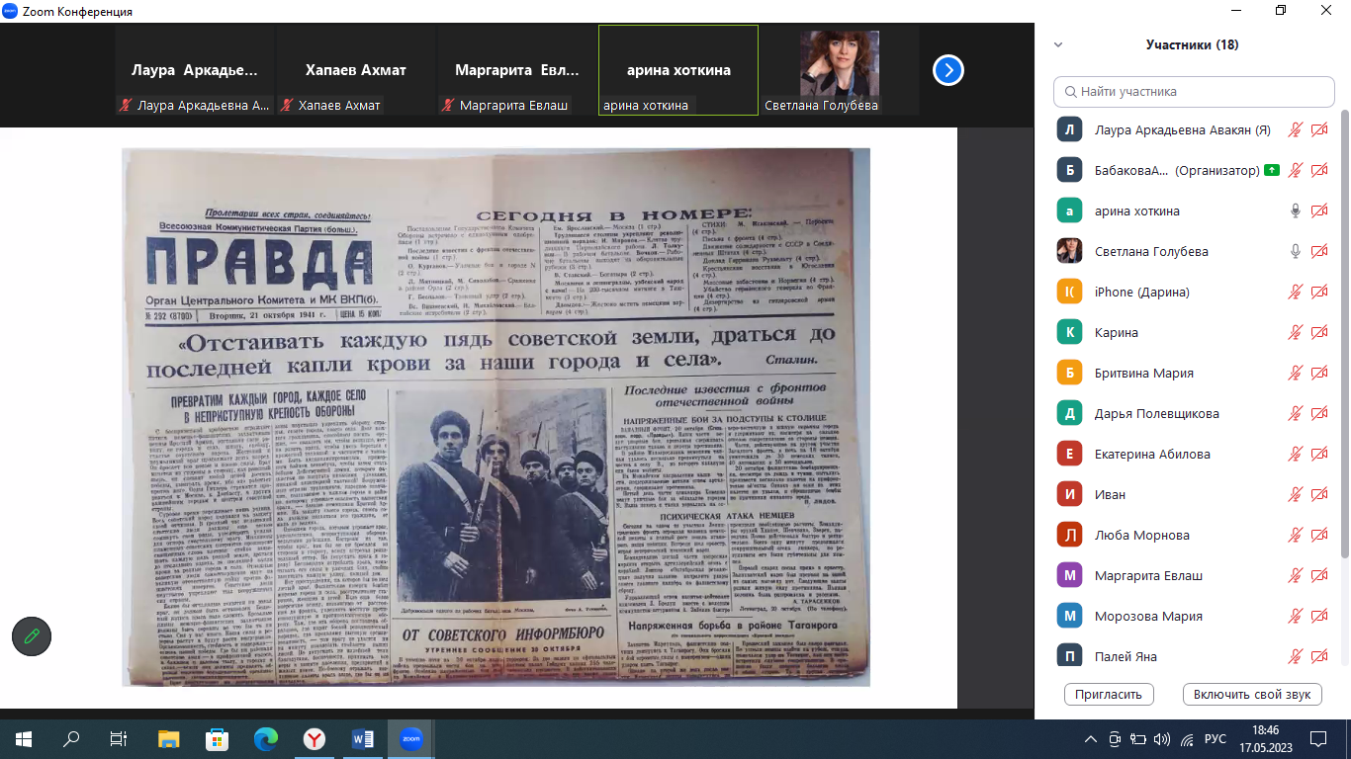Select Дарья Полевщикова participant name
Viewport: 1351px width, 759px height.
click(x=1157, y=413)
